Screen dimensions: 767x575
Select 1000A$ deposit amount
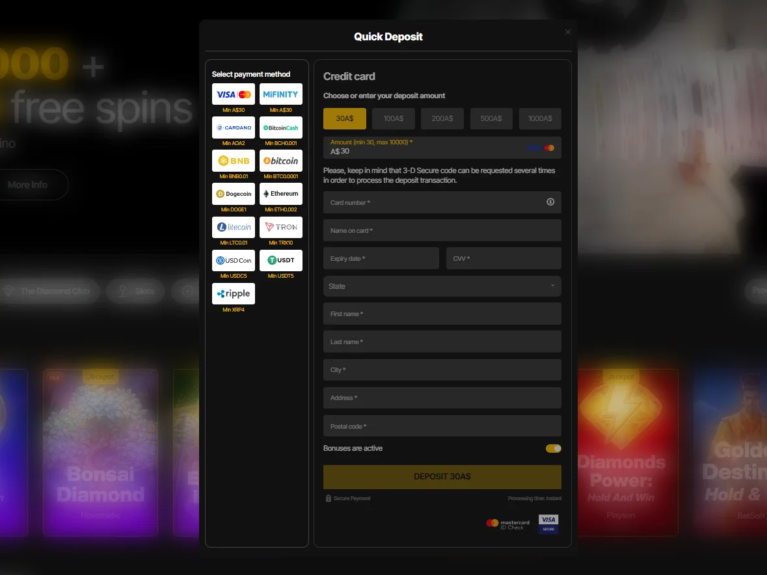pos(540,118)
